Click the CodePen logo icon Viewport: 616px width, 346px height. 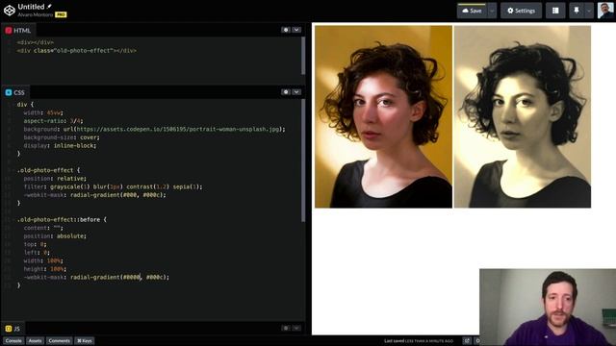10,11
